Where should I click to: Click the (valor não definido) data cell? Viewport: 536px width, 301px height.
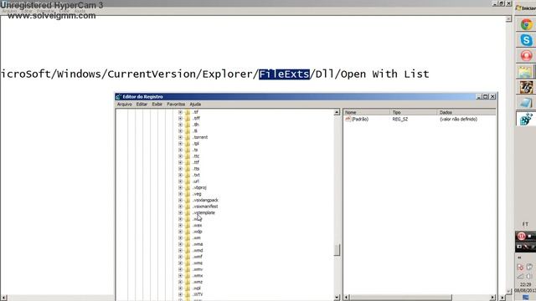[x=458, y=119]
